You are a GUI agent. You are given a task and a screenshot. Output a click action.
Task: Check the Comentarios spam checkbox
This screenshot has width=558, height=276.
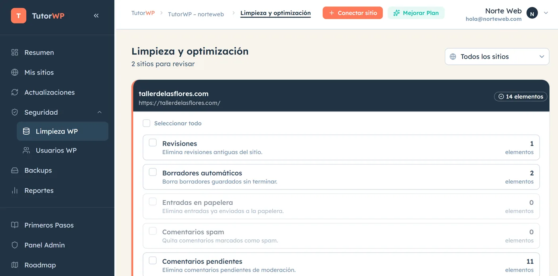point(153,231)
